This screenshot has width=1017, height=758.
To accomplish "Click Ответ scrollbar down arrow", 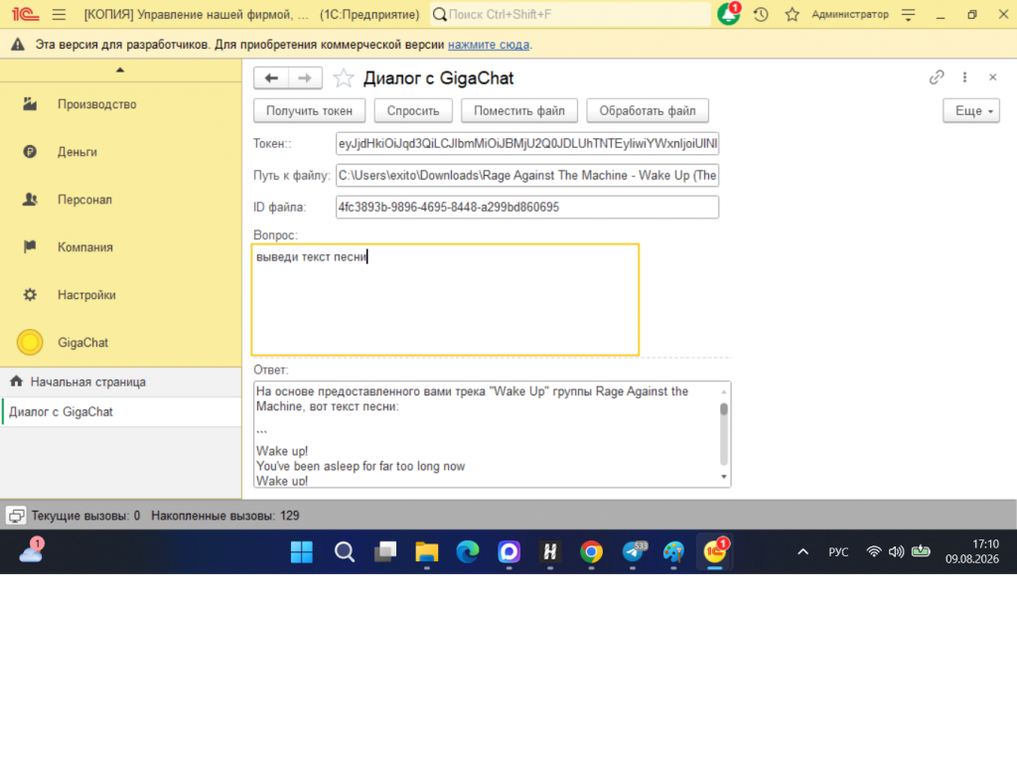I will click(x=724, y=477).
